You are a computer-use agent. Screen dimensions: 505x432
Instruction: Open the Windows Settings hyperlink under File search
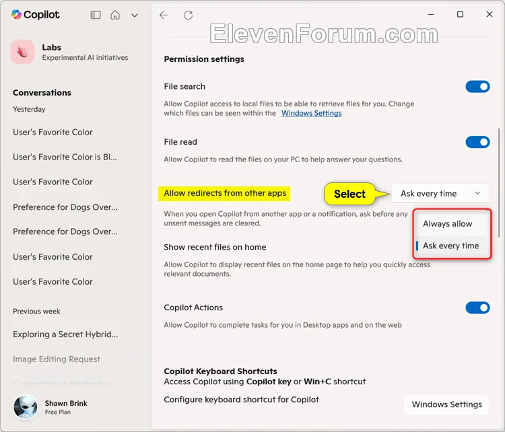pyautogui.click(x=312, y=113)
